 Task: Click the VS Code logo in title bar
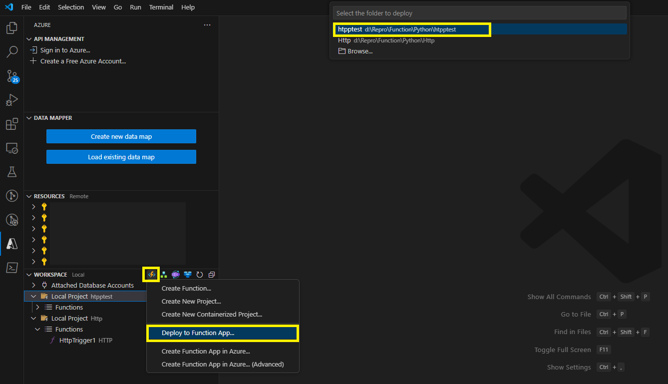coord(8,7)
